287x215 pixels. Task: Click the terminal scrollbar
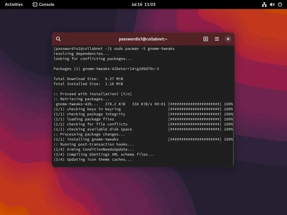click(233, 139)
